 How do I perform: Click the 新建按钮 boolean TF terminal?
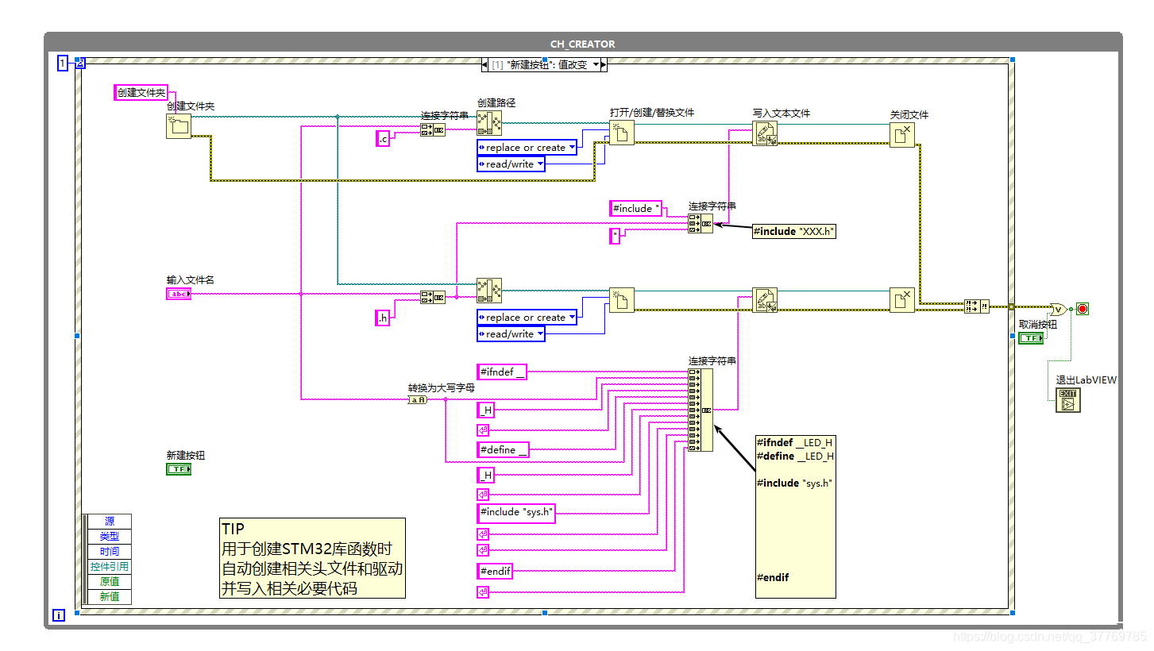point(179,469)
